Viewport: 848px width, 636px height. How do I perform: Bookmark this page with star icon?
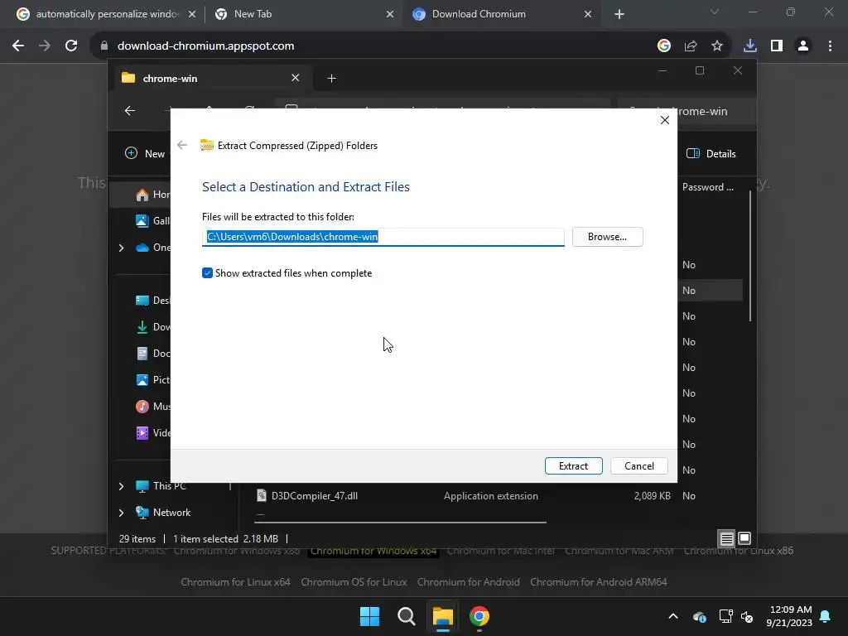tap(717, 46)
